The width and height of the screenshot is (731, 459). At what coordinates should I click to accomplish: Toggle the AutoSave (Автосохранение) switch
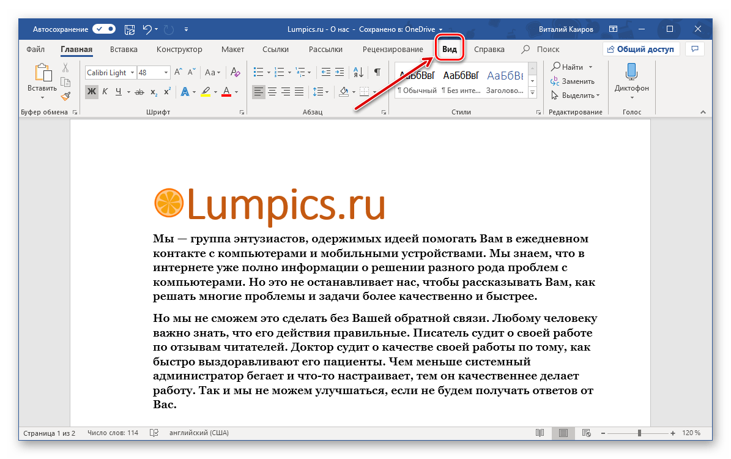tap(104, 29)
